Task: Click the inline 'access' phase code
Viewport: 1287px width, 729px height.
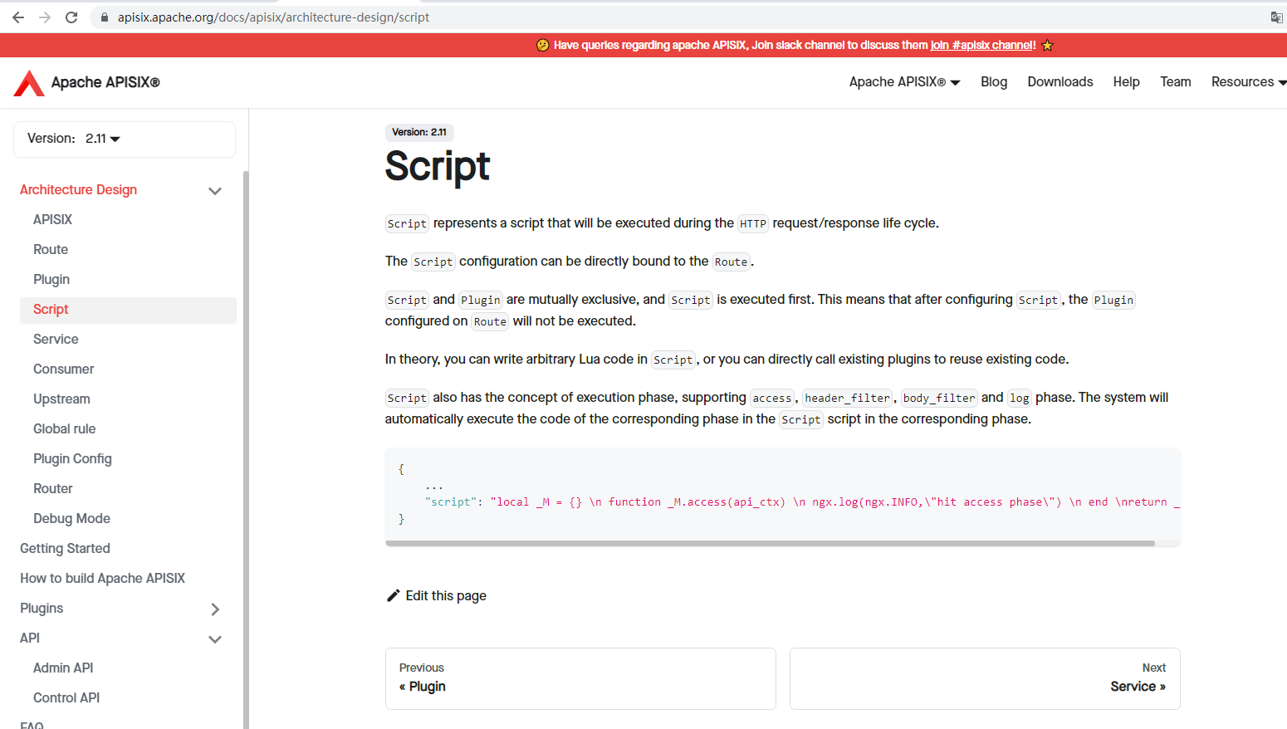Action: click(772, 398)
